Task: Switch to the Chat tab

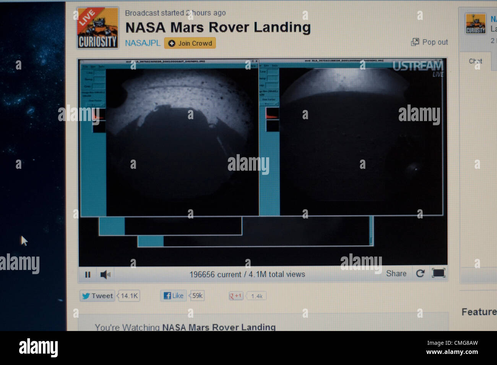Action: click(475, 61)
